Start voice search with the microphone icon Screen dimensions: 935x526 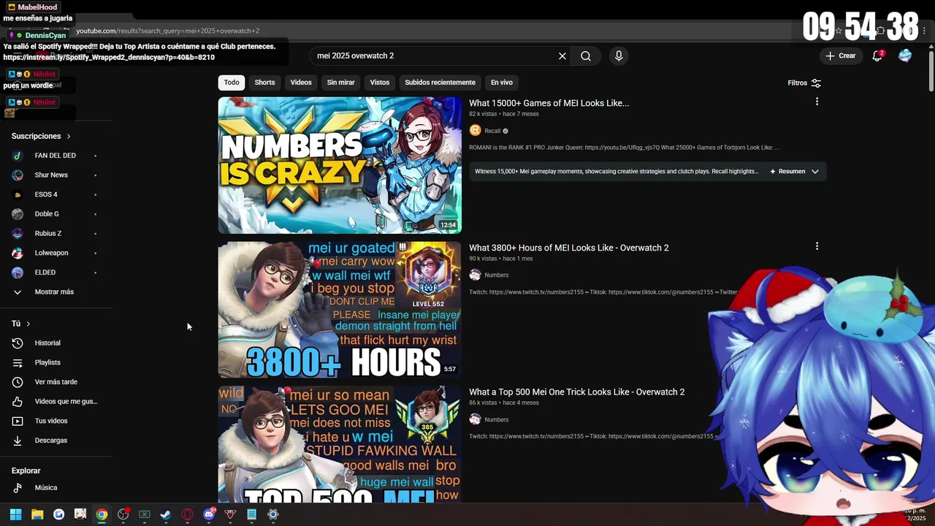619,56
